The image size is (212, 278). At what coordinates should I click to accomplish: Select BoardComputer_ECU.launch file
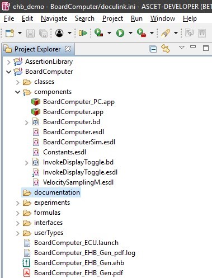pyautogui.click(x=76, y=243)
